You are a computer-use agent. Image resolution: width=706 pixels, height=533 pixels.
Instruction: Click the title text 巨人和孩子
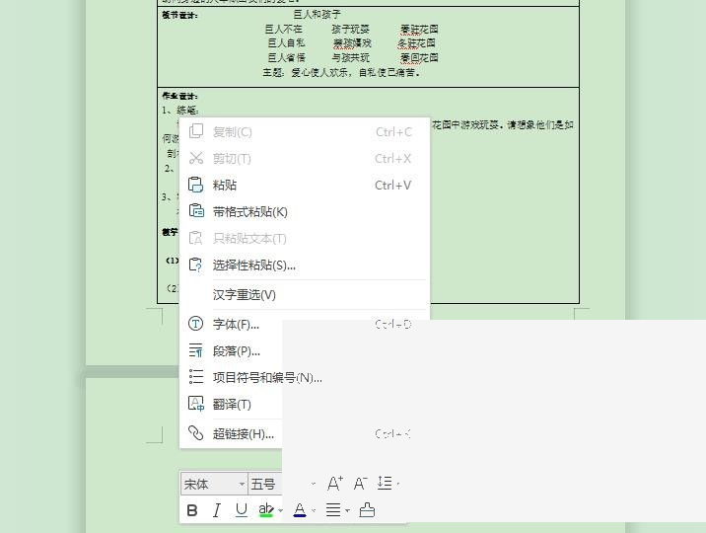pyautogui.click(x=317, y=15)
